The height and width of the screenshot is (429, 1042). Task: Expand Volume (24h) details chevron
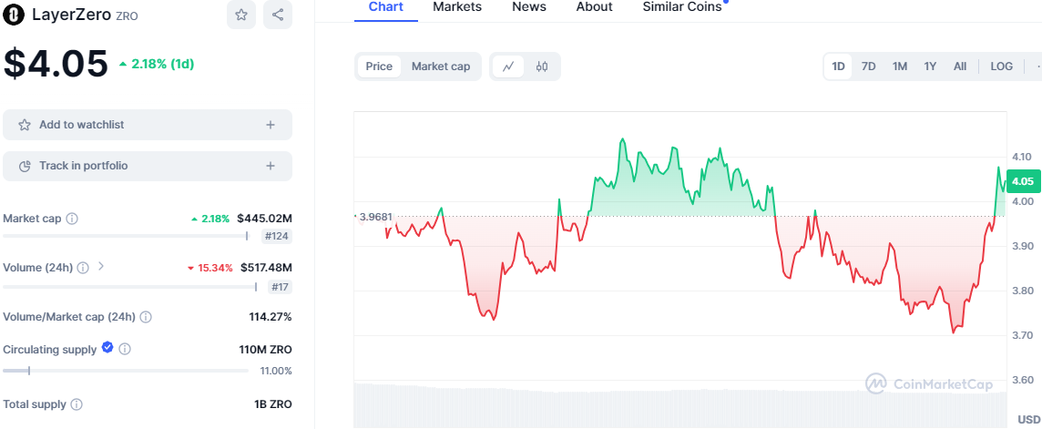(101, 266)
